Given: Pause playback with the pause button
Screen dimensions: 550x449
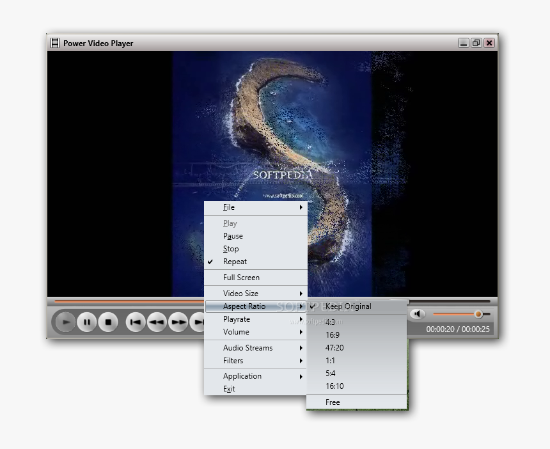Looking at the screenshot, I should (x=87, y=322).
